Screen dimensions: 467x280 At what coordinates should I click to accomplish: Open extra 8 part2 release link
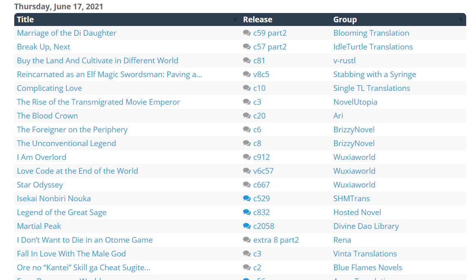pos(276,240)
